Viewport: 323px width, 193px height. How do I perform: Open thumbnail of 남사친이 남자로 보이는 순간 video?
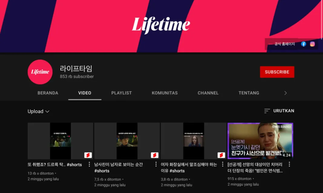click(x=127, y=141)
